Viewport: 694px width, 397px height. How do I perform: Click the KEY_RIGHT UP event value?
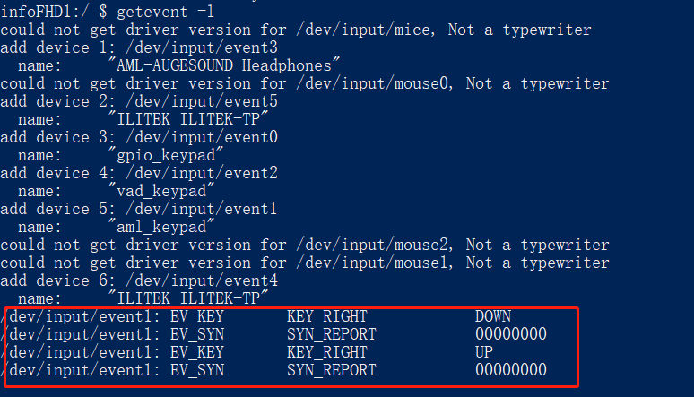click(x=484, y=352)
